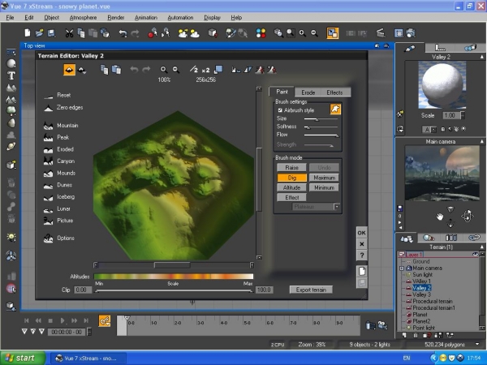Viewport: 487px width, 365px height.
Task: Copy terrain in Terrain Editor toolbar
Action: tap(105, 70)
